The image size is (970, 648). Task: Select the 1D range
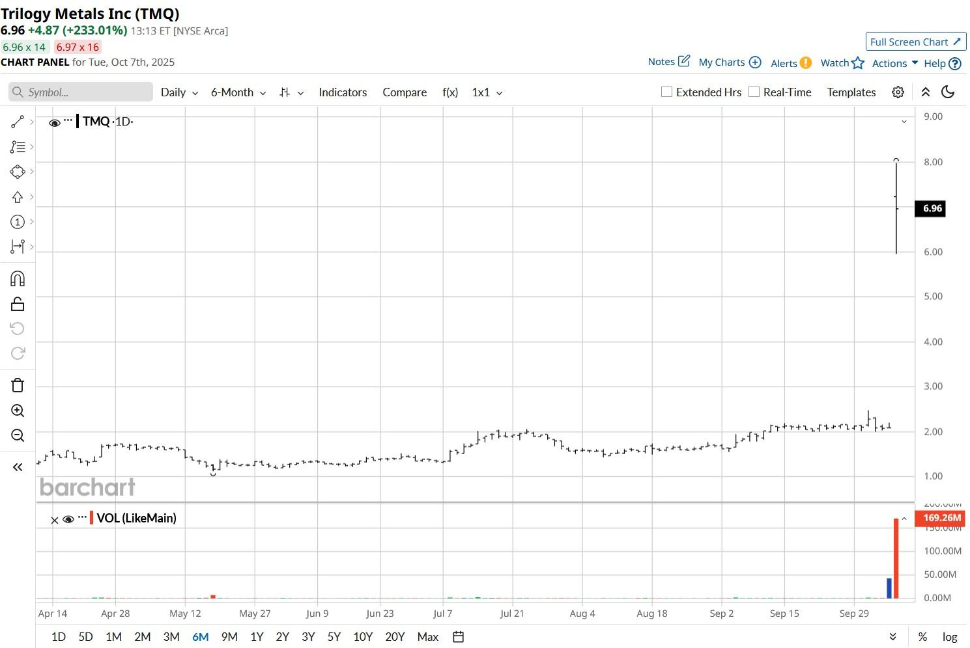[x=59, y=637]
